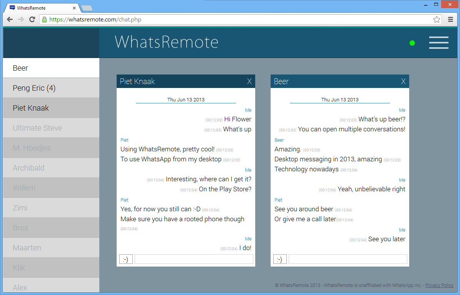The image size is (460, 295).
Task: Open emoticon picker in Piet Knaak chat
Action: tap(126, 259)
